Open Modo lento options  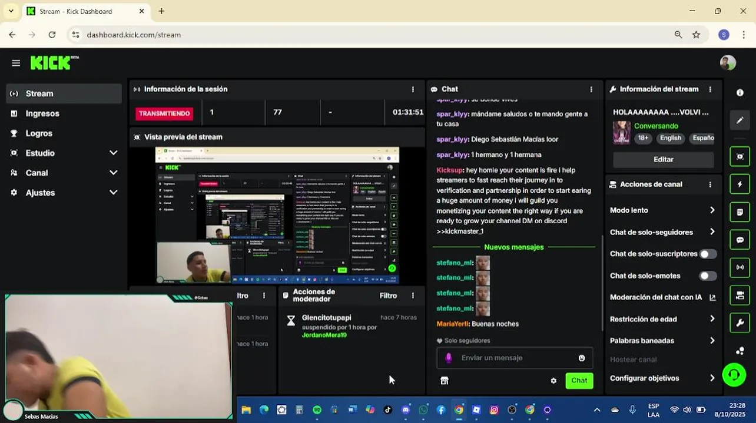coord(663,210)
